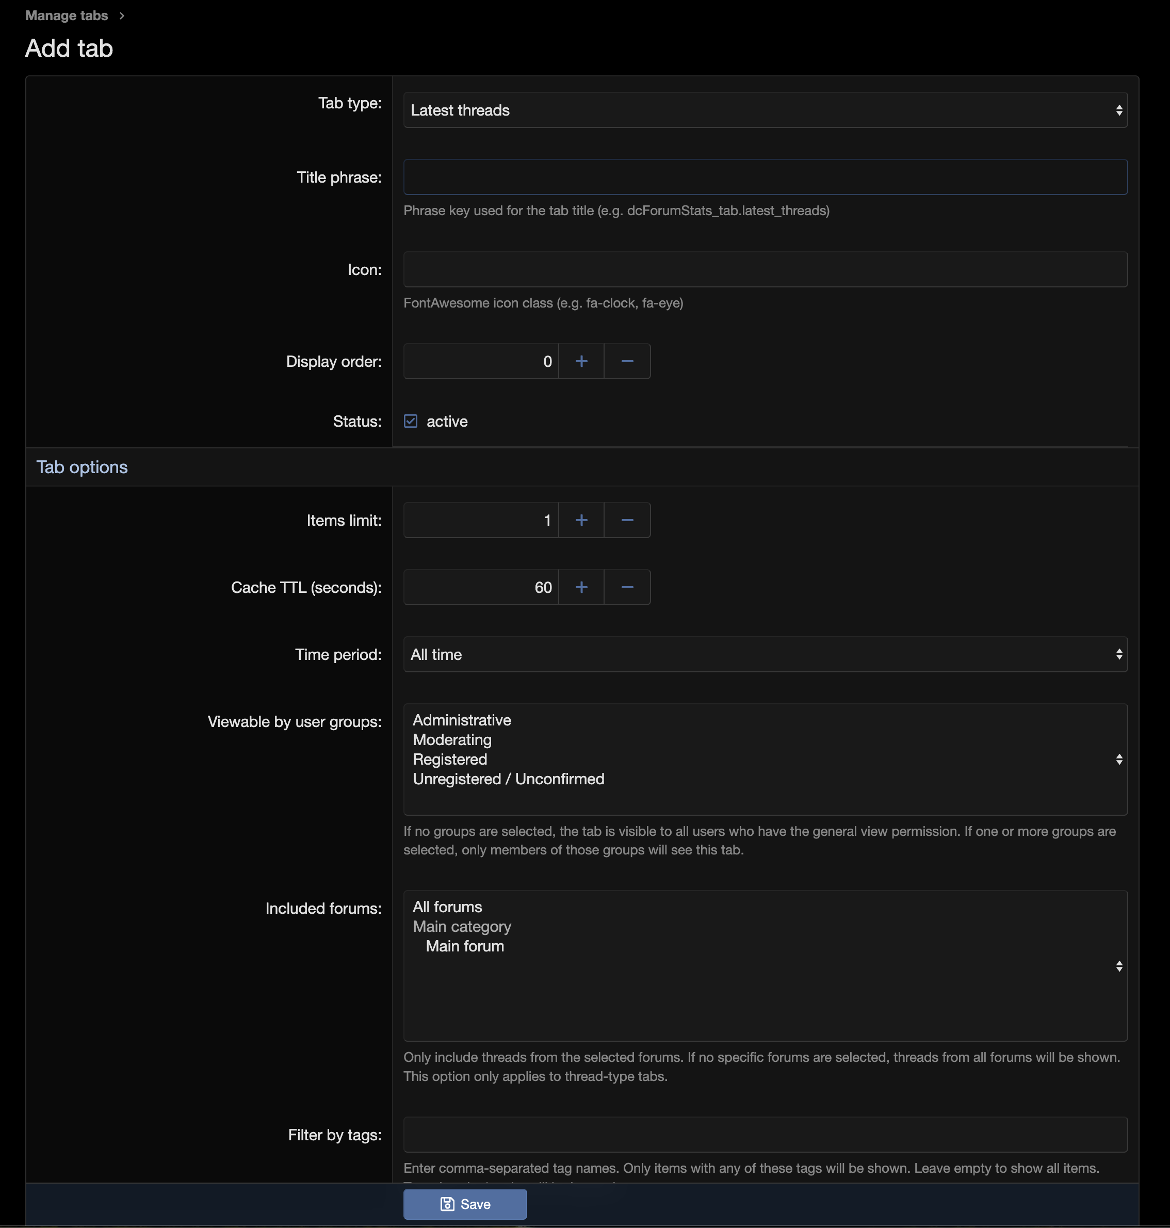Decrement the Display order value
1170x1228 pixels.
point(627,361)
